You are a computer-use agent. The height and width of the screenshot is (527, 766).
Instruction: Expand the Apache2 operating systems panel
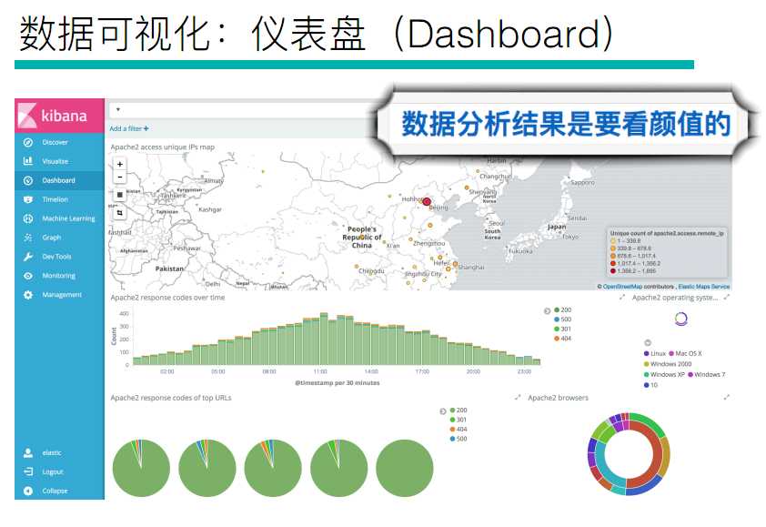point(727,298)
